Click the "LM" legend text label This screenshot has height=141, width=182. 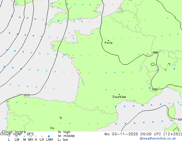pos(17,140)
